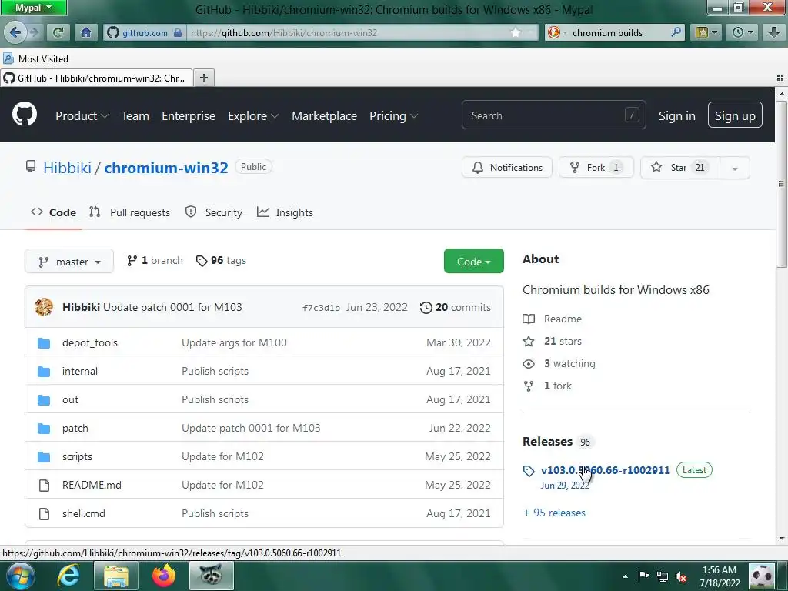
Task: Click the Notifications bell button
Action: [506, 167]
